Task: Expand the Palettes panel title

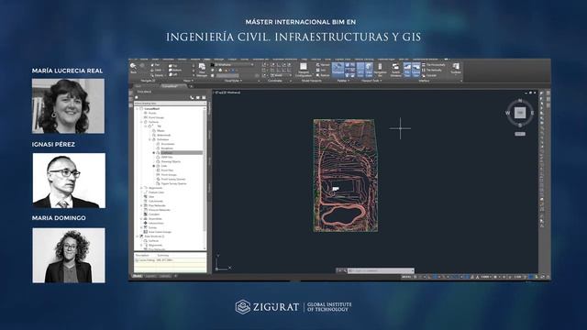Action: pos(344,81)
